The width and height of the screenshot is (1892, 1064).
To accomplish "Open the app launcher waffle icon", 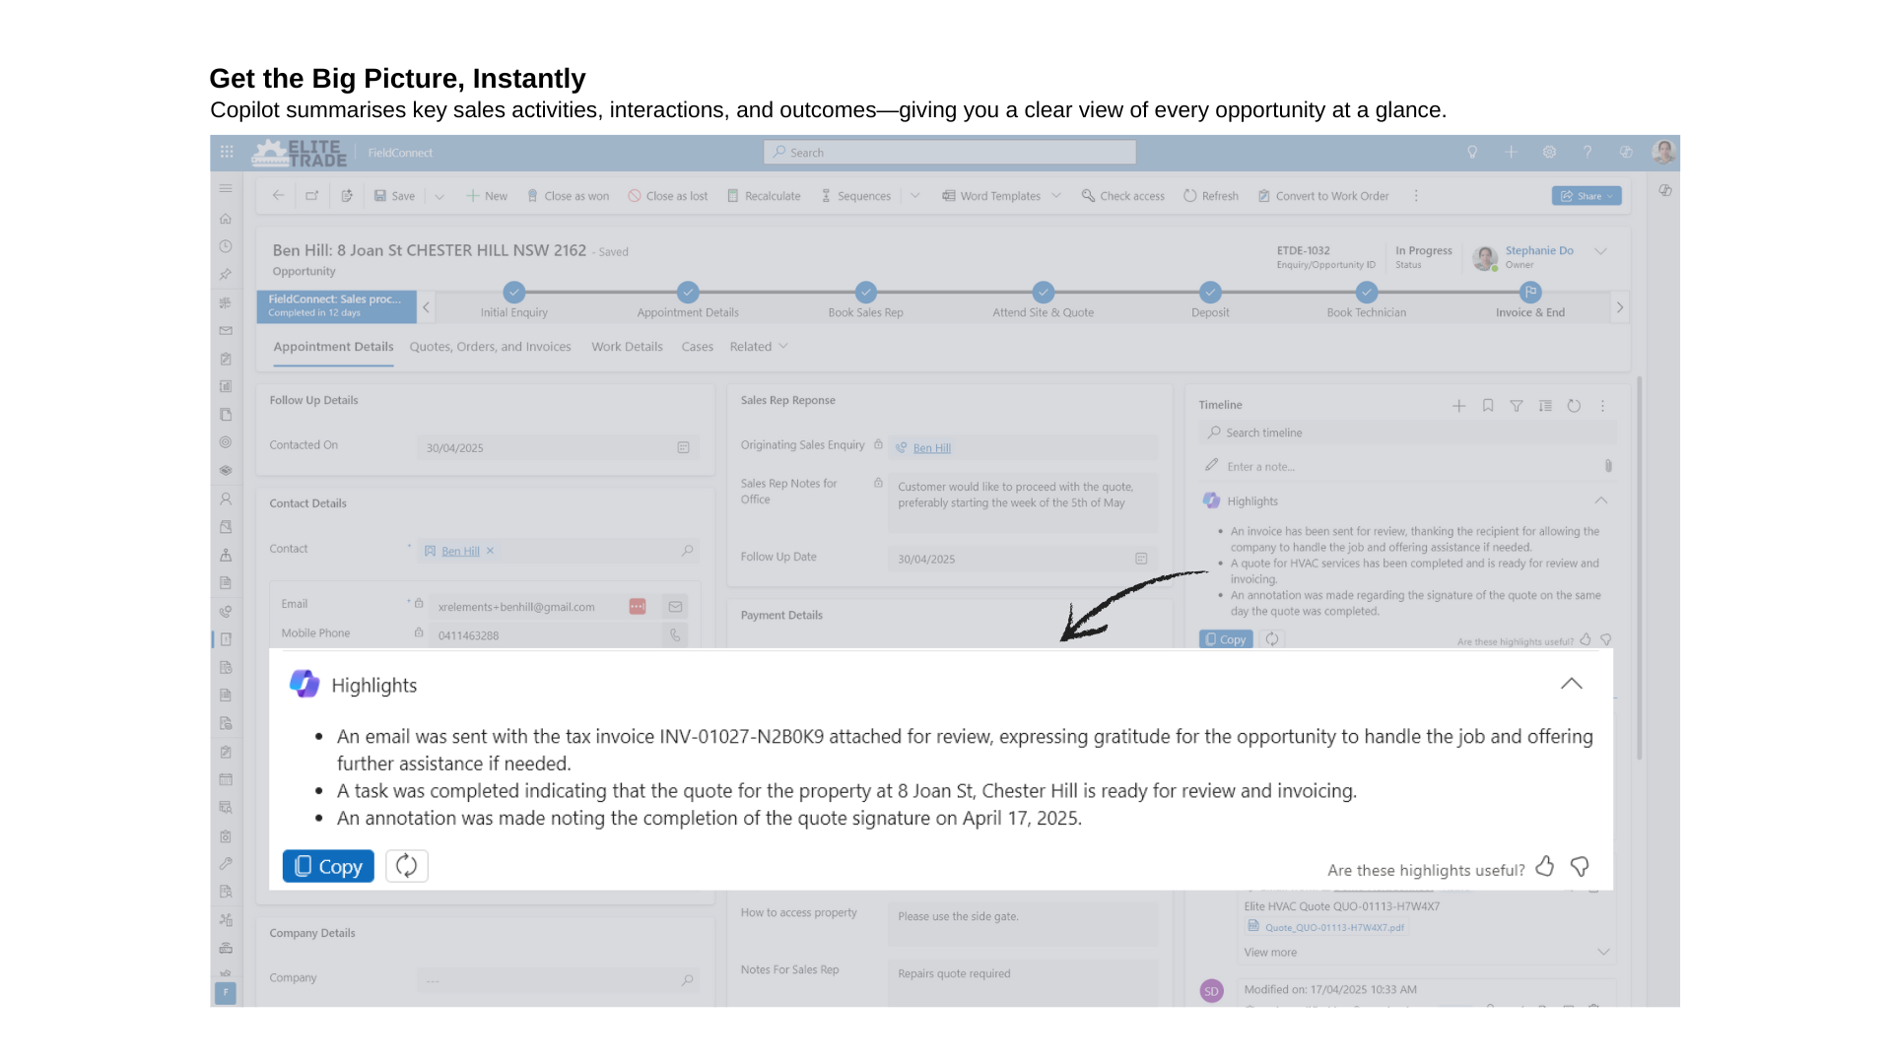I will (227, 152).
